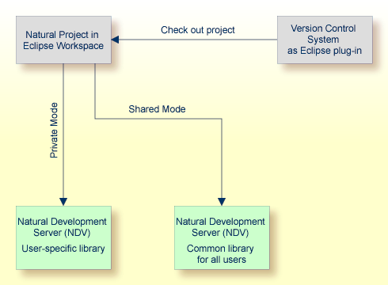Viewport: 388px width, 285px height.
Task: Click 'as Eclipse plug-in' text line
Action: (325, 51)
